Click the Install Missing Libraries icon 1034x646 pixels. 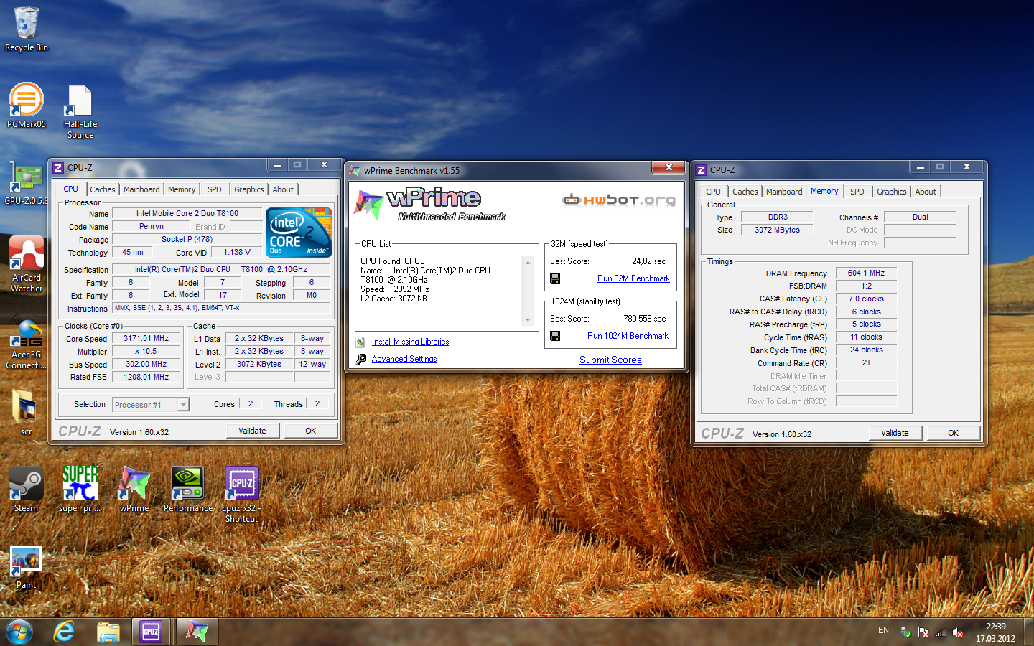point(360,342)
